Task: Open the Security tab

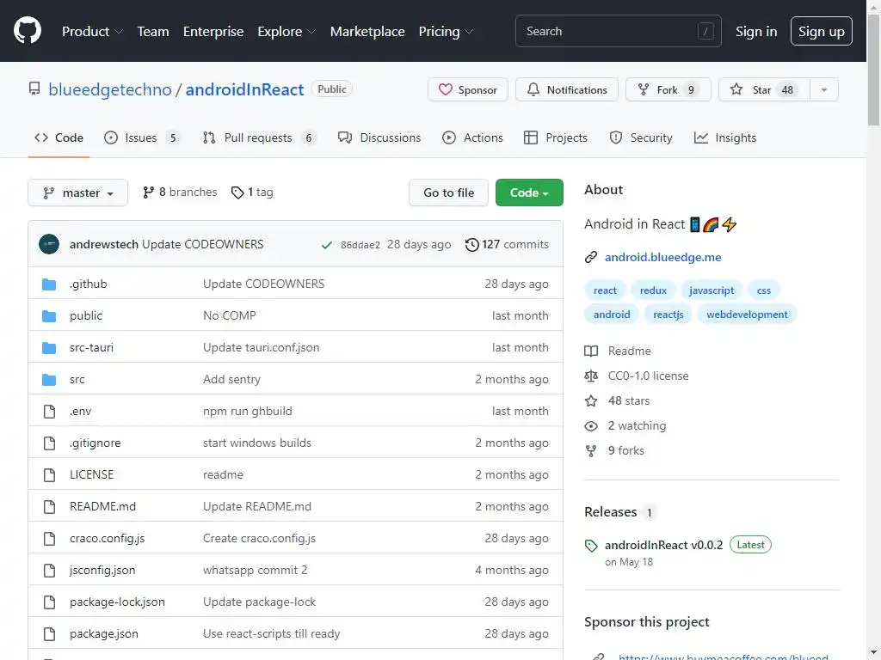Action: [x=641, y=138]
